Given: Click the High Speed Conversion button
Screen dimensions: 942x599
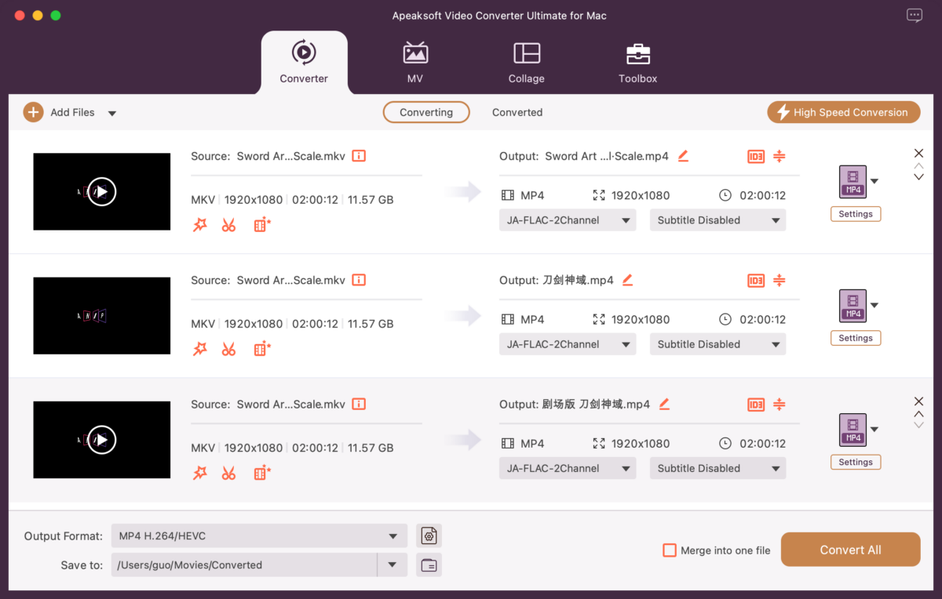Looking at the screenshot, I should click(843, 112).
